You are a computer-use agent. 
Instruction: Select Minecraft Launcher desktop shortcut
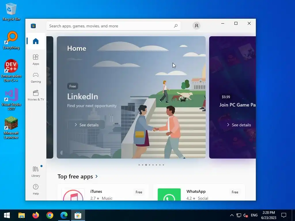pos(11,128)
